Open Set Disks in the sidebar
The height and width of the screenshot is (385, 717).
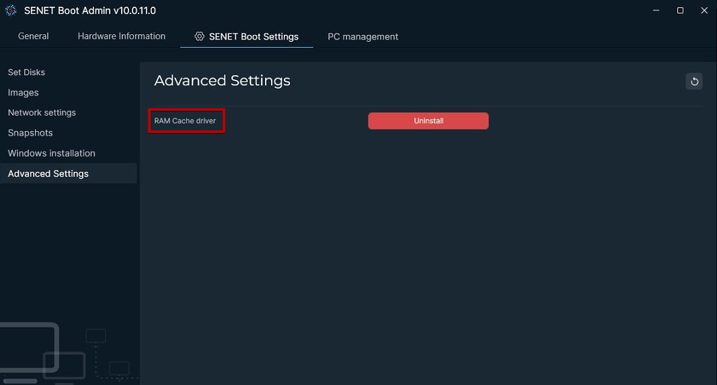(26, 72)
